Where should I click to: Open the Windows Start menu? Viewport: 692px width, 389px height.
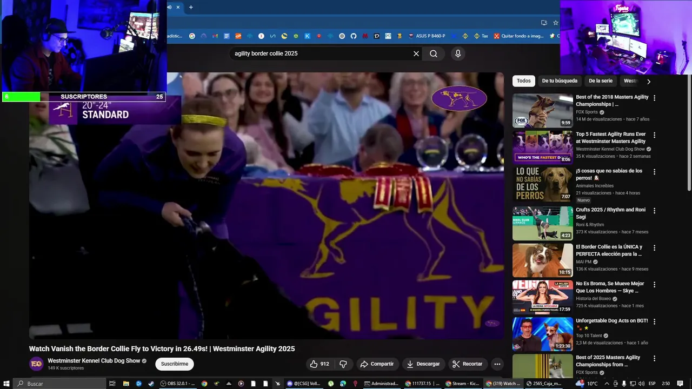7,384
